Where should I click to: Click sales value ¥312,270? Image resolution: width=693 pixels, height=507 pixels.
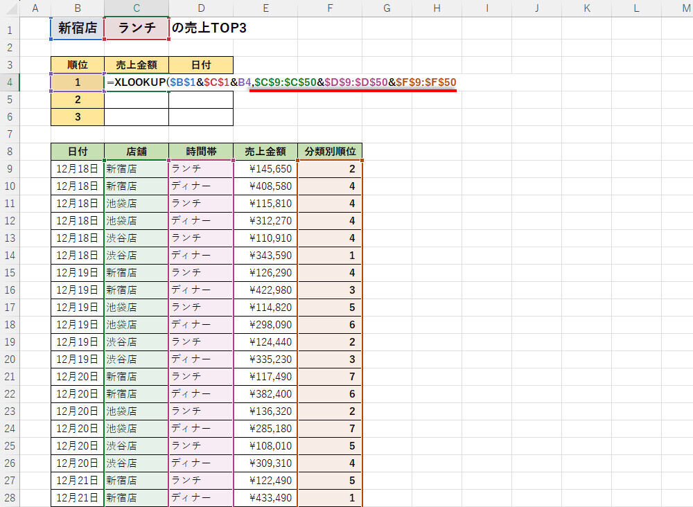[265, 220]
